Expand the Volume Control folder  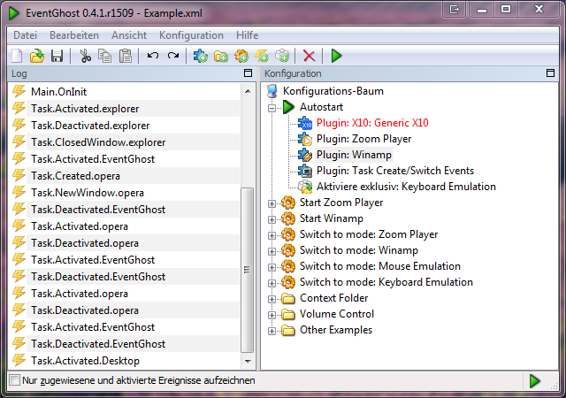coord(272,315)
